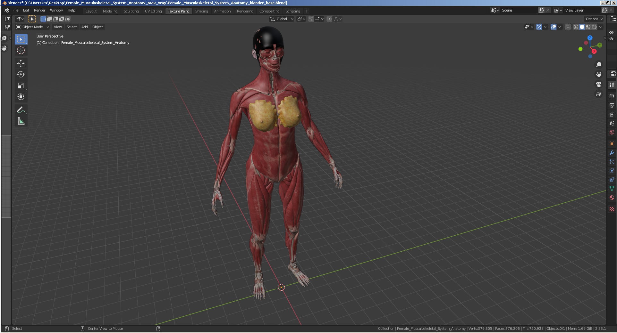Open the Object Constraints tab
The width and height of the screenshot is (617, 333).
[612, 180]
